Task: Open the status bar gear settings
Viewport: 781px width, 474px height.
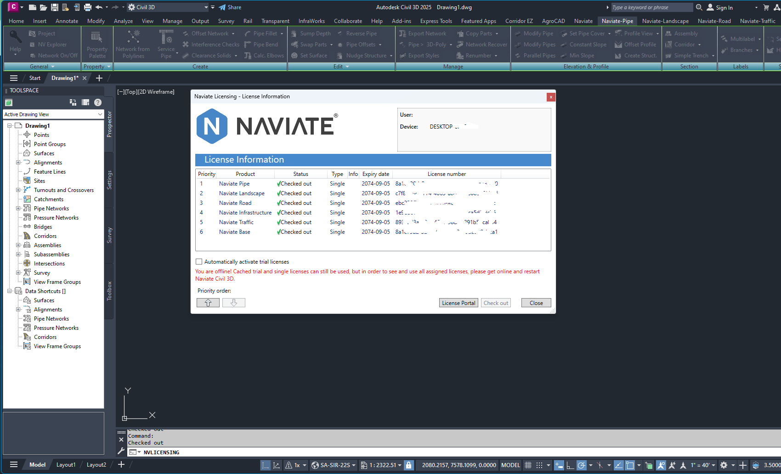Action: point(724,465)
